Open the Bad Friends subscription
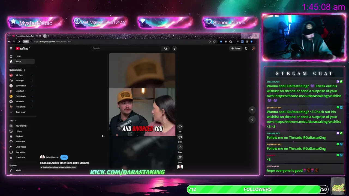Viewport: 349px width, 196px height. point(21,96)
